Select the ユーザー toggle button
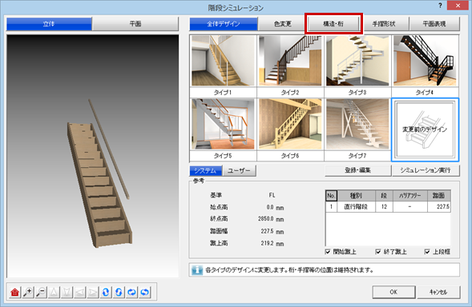The height and width of the screenshot is (307, 472). click(x=239, y=170)
